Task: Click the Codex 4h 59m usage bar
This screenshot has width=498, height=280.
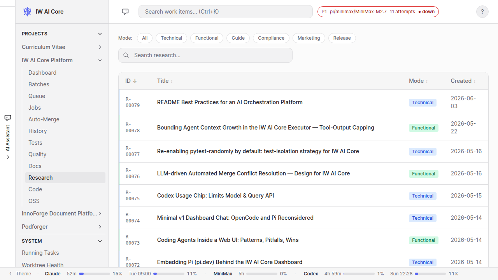Action: (359, 274)
